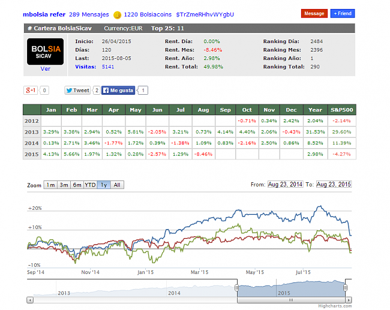Click the $TrZmeRHhvWYgbU link
The height and width of the screenshot is (310, 390).
205,14
